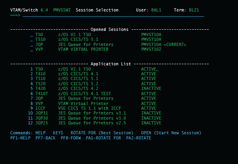
Task: Click the PA1-ROTATE FOR key label
Action: click(x=104, y=138)
